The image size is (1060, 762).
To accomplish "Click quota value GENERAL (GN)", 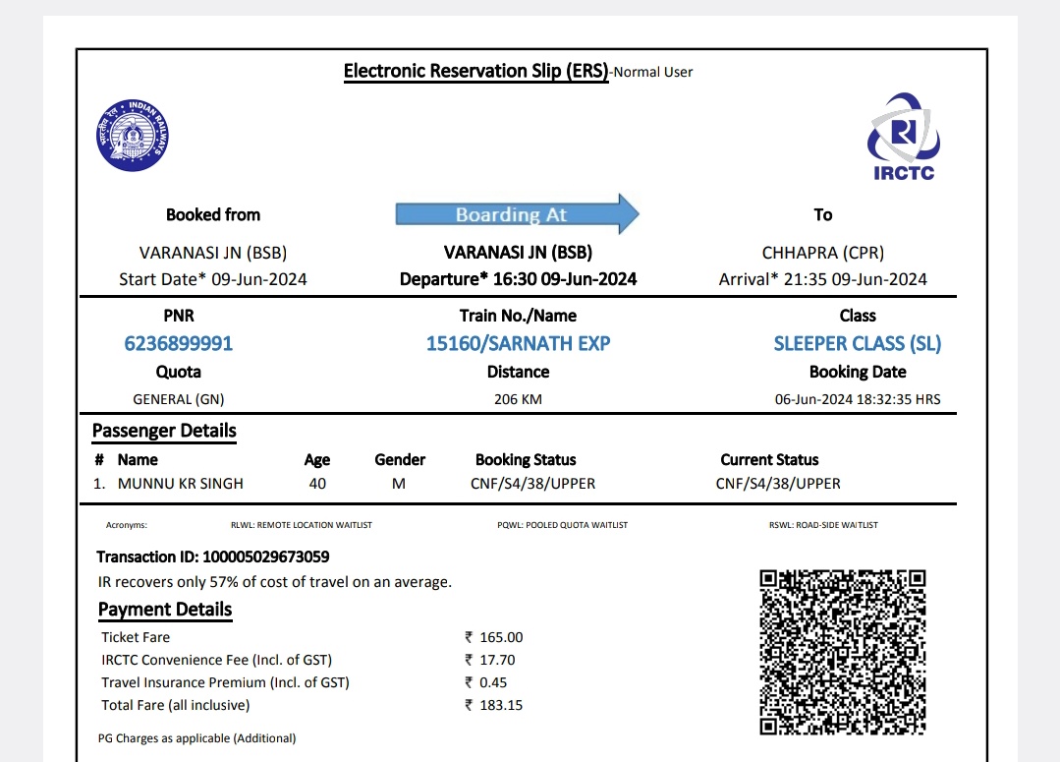I will click(x=179, y=399).
